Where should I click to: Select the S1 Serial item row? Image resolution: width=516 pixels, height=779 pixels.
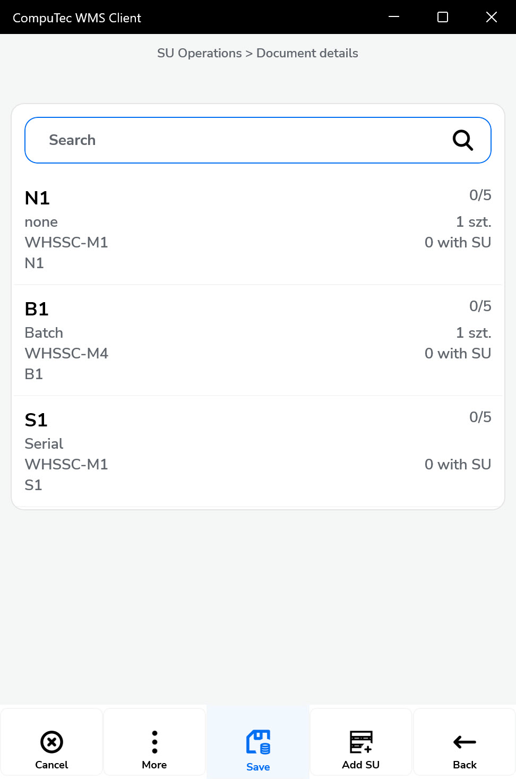258,452
